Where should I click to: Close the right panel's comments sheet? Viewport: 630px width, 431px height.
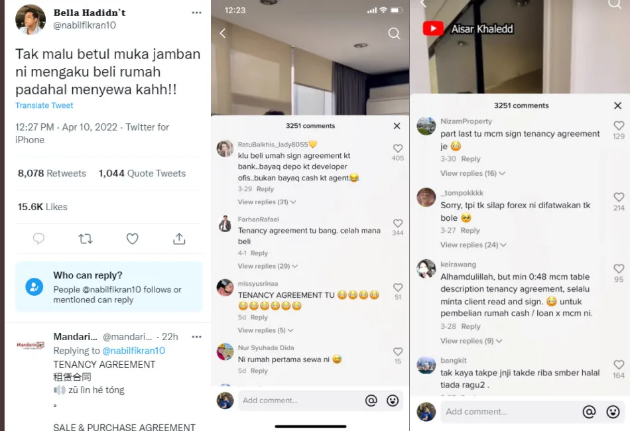tap(617, 105)
